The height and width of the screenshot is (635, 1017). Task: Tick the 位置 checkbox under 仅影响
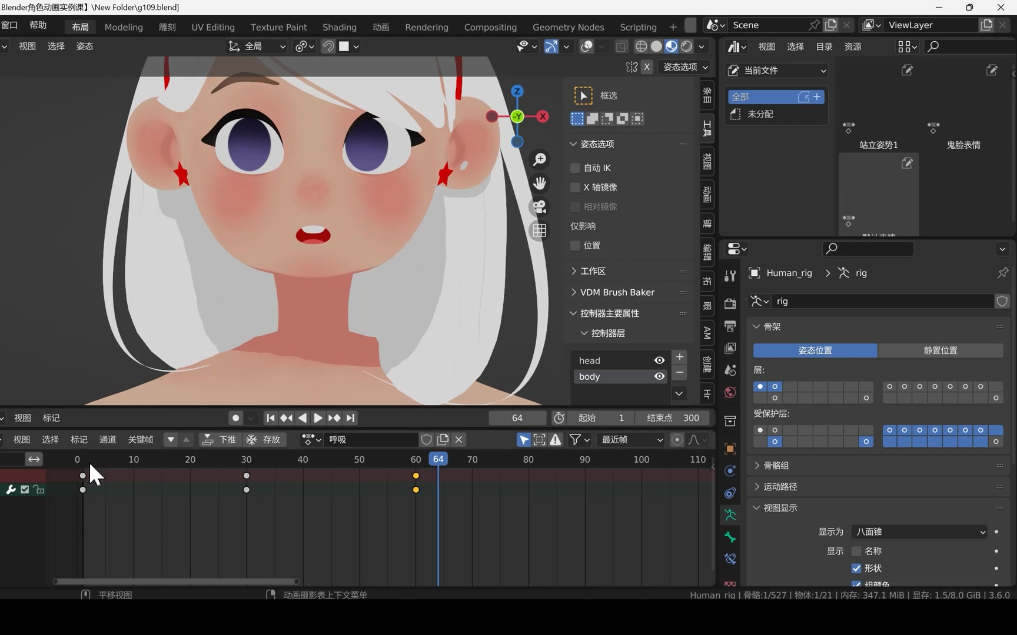[575, 246]
